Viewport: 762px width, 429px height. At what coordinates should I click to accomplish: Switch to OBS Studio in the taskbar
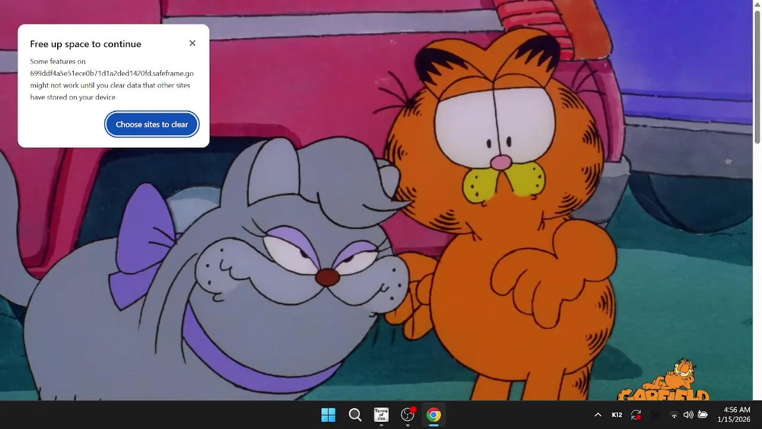click(x=408, y=415)
